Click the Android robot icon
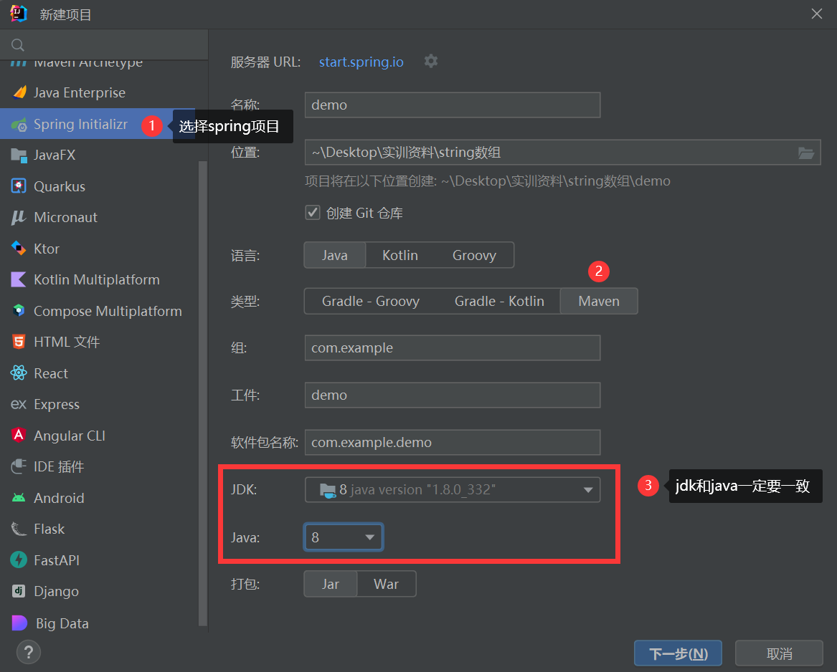The image size is (837, 672). pos(19,498)
